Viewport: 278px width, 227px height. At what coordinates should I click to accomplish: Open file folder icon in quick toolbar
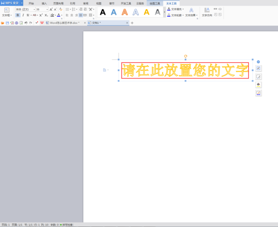(2, 23)
